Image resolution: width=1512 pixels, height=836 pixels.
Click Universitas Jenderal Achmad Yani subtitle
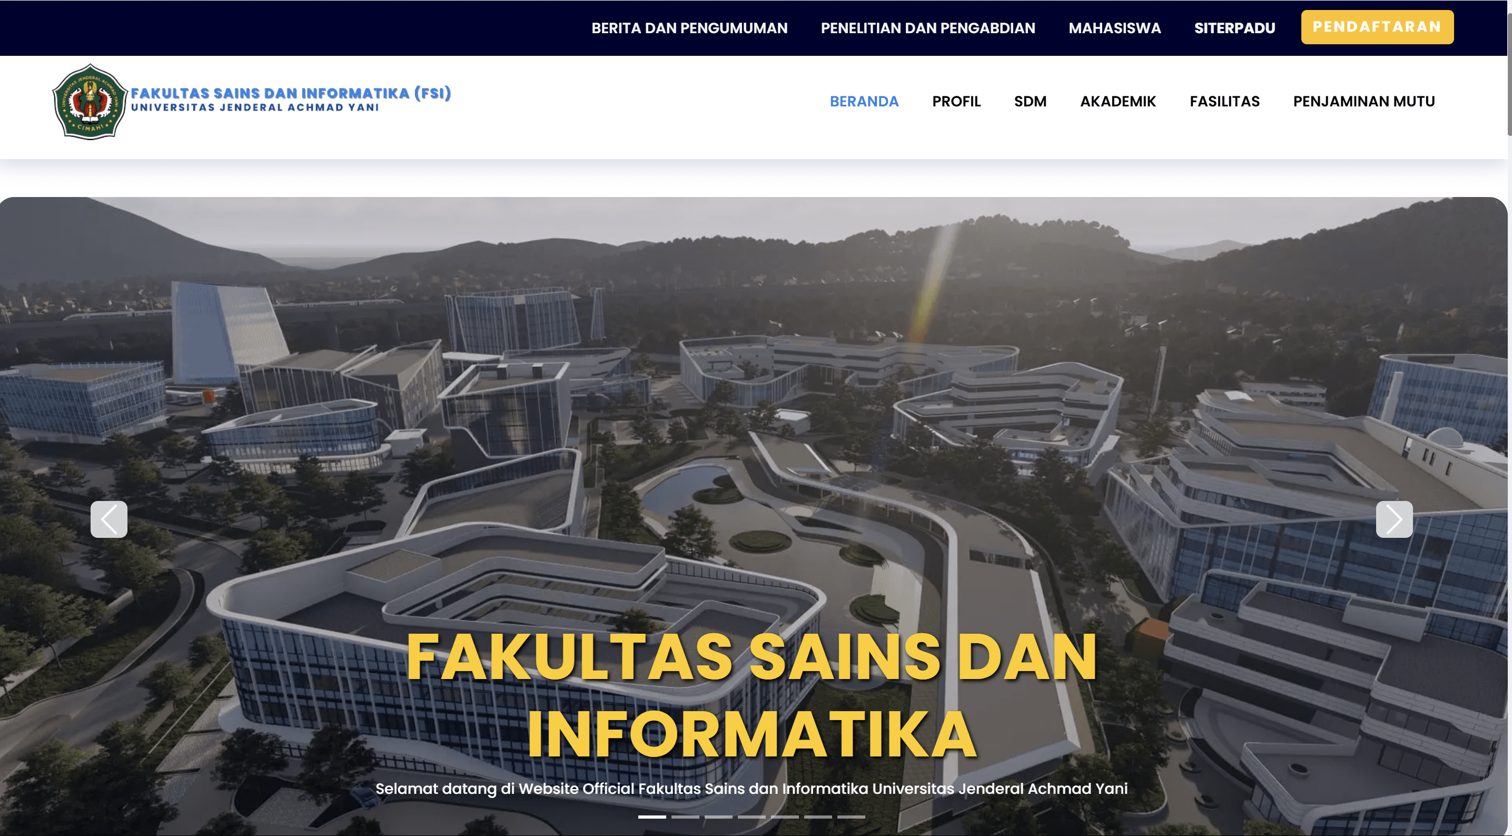(x=255, y=107)
